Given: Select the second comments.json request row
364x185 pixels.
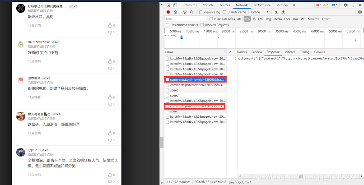Looking at the screenshot, I should [196, 85].
